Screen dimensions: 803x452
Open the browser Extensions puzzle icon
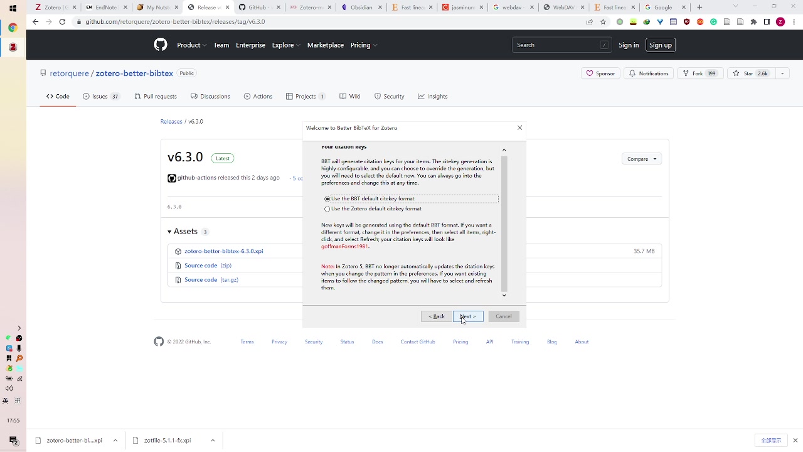point(753,21)
